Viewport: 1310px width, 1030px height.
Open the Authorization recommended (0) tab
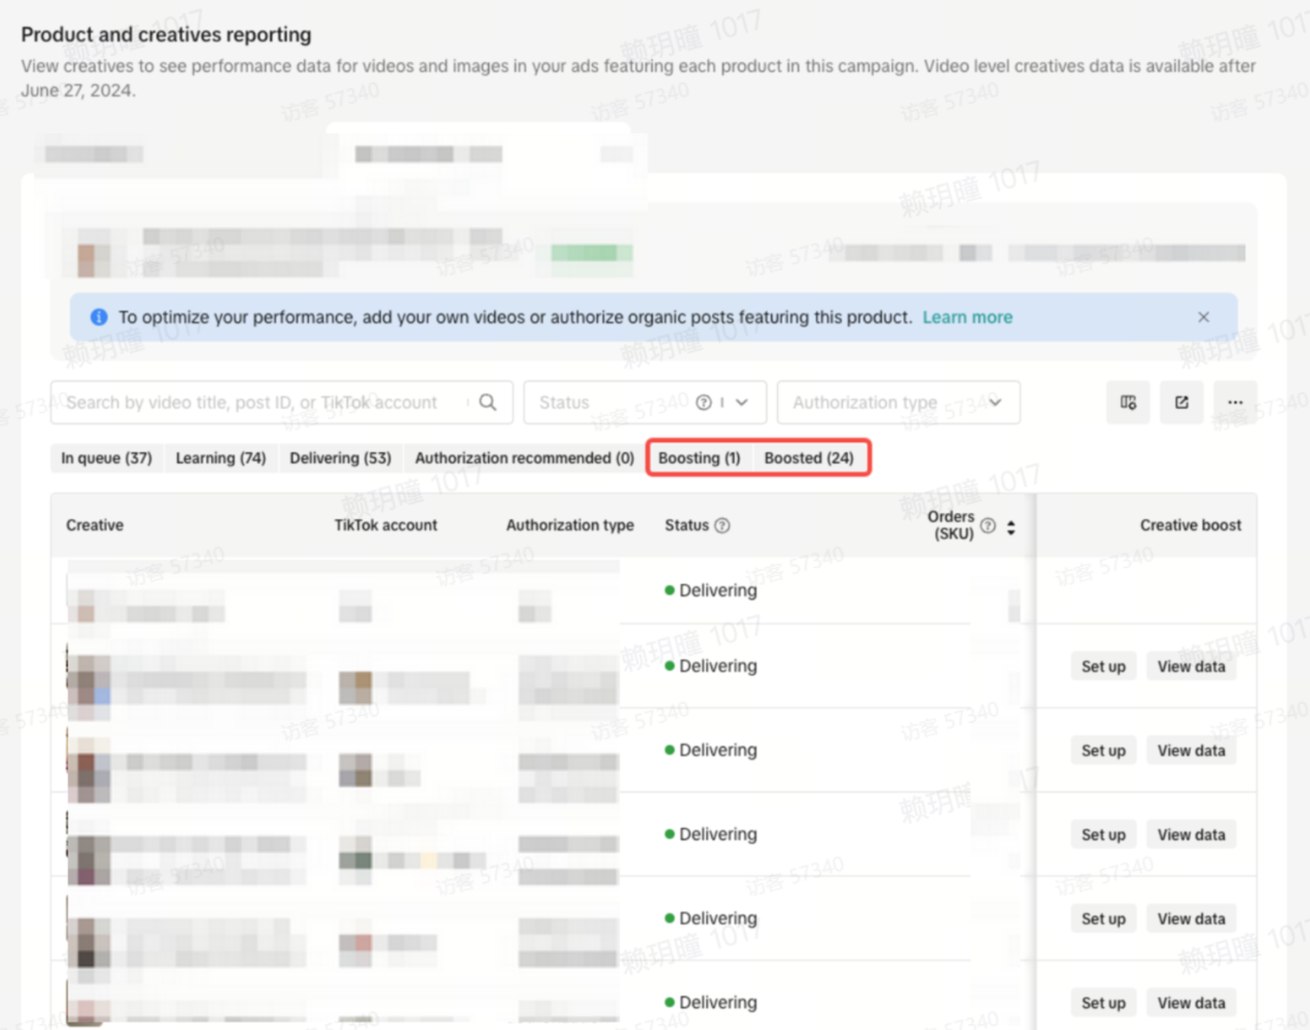pos(525,458)
